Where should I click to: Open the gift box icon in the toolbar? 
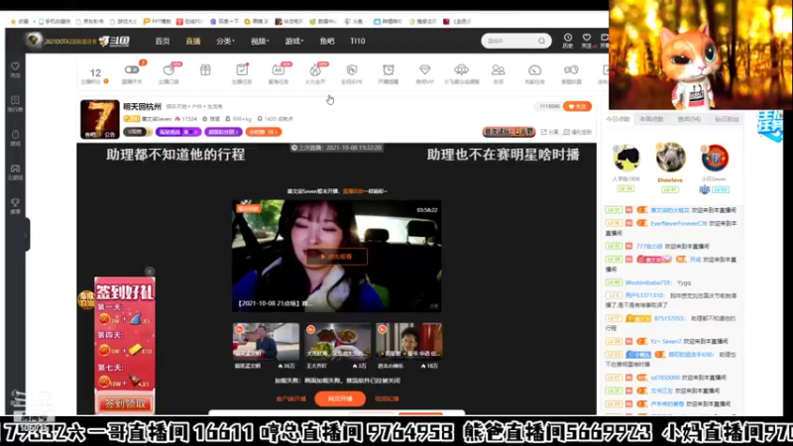(x=205, y=69)
